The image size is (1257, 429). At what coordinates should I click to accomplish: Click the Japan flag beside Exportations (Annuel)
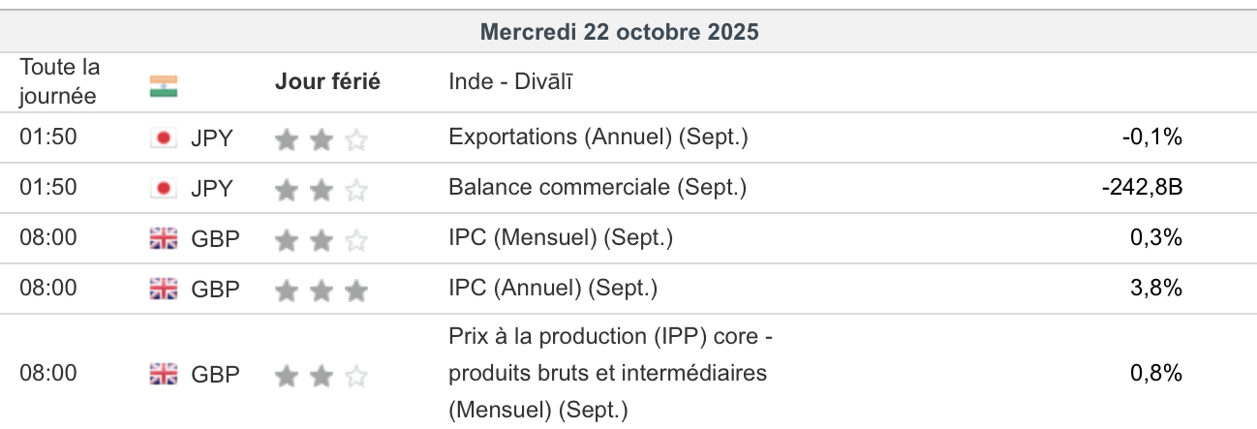pyautogui.click(x=164, y=138)
